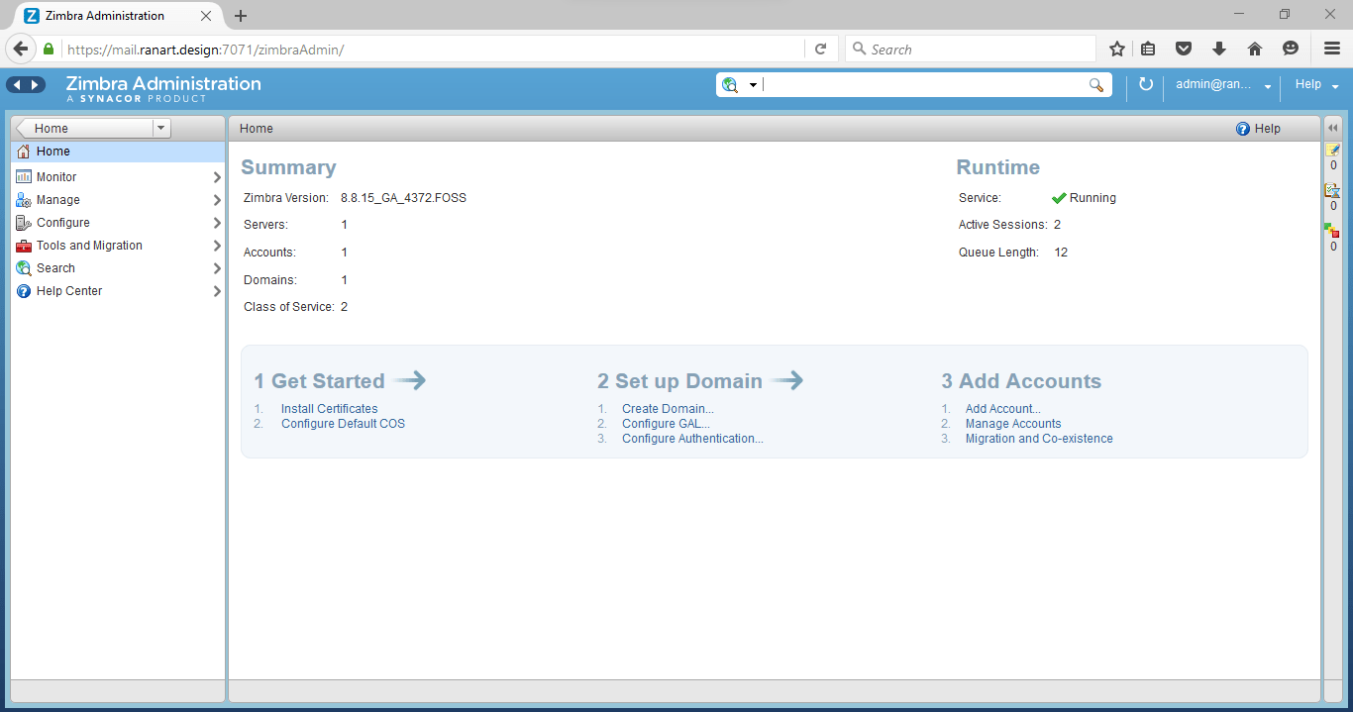The image size is (1353, 712).
Task: Go back in Zimbra admin history
Action: click(17, 85)
